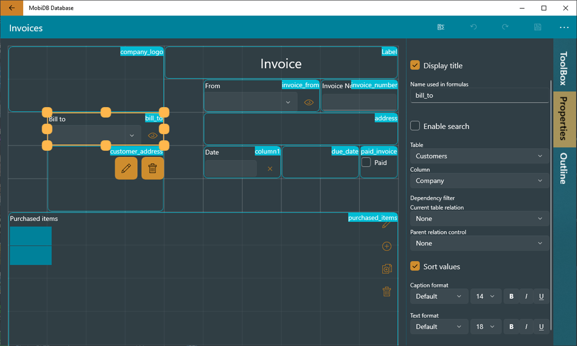Expand the Parent relation control dropdown
Viewport: 577px width, 346px height.
point(479,243)
